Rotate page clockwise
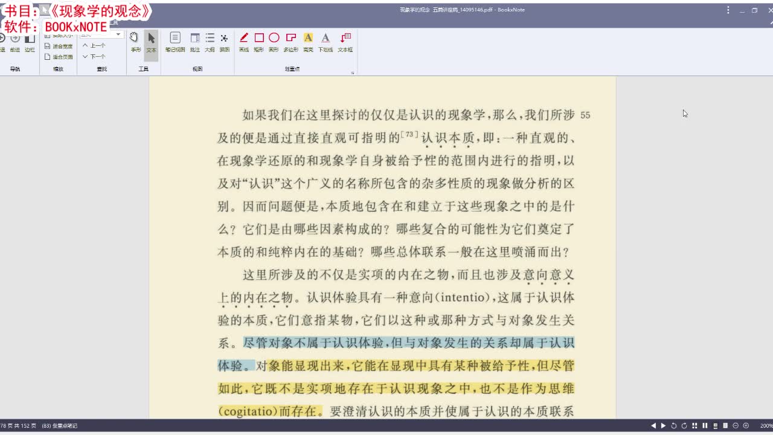773x435 pixels. 684,425
